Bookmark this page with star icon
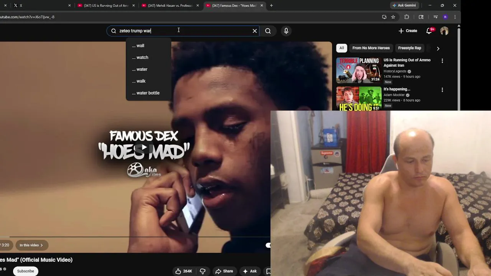 click(x=393, y=17)
